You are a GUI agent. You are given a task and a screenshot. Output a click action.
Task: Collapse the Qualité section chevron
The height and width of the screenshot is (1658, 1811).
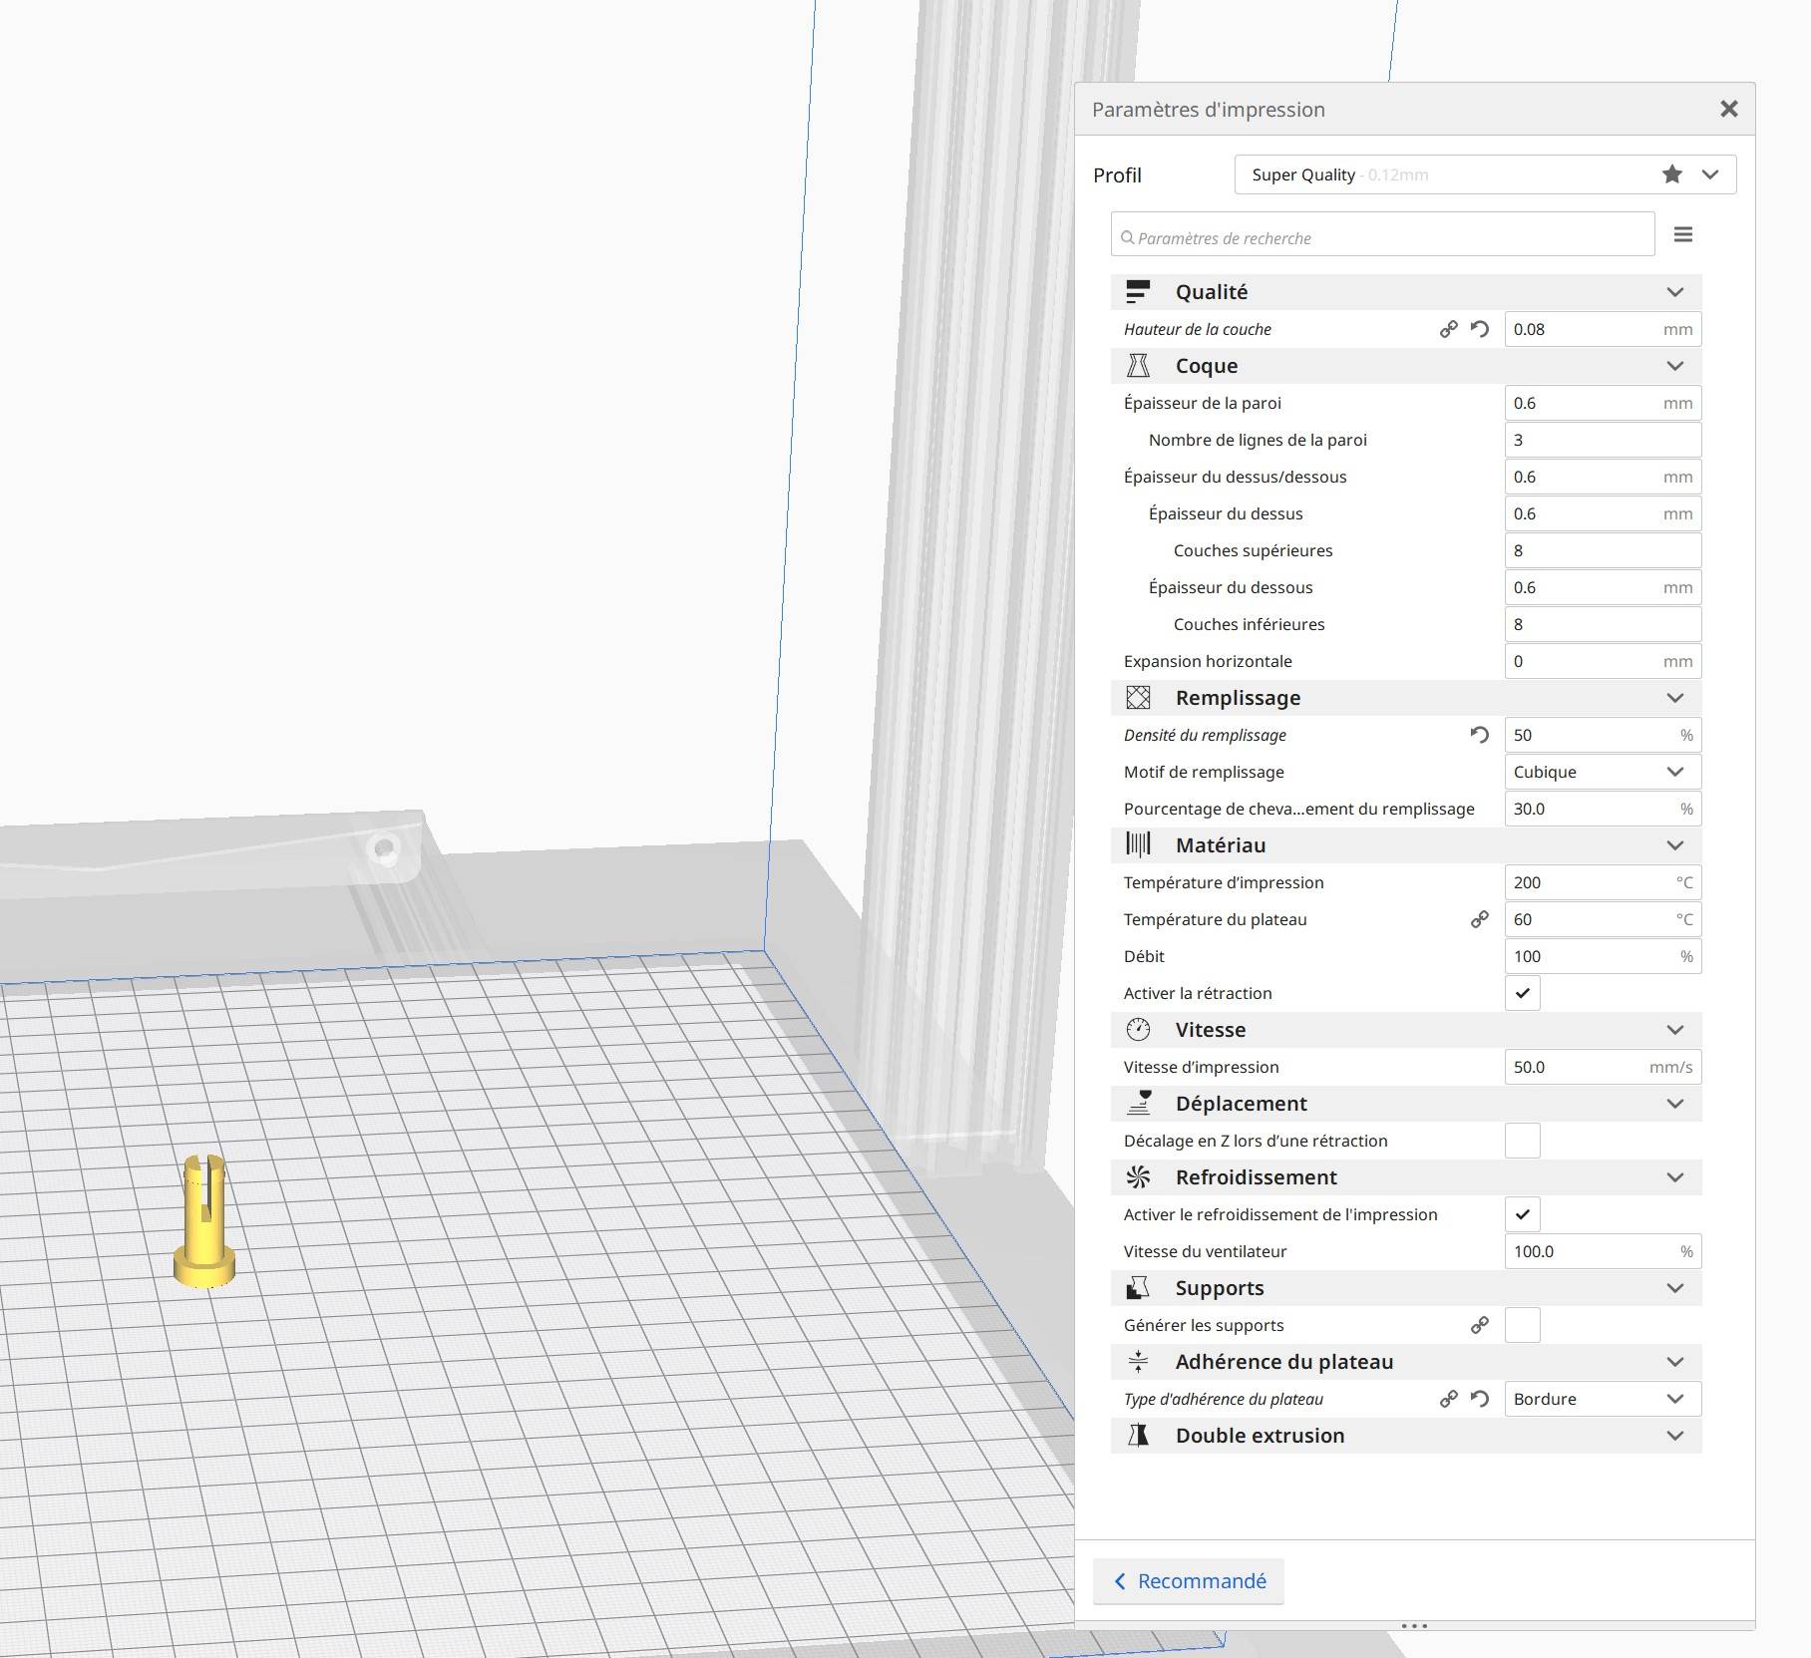(1675, 292)
